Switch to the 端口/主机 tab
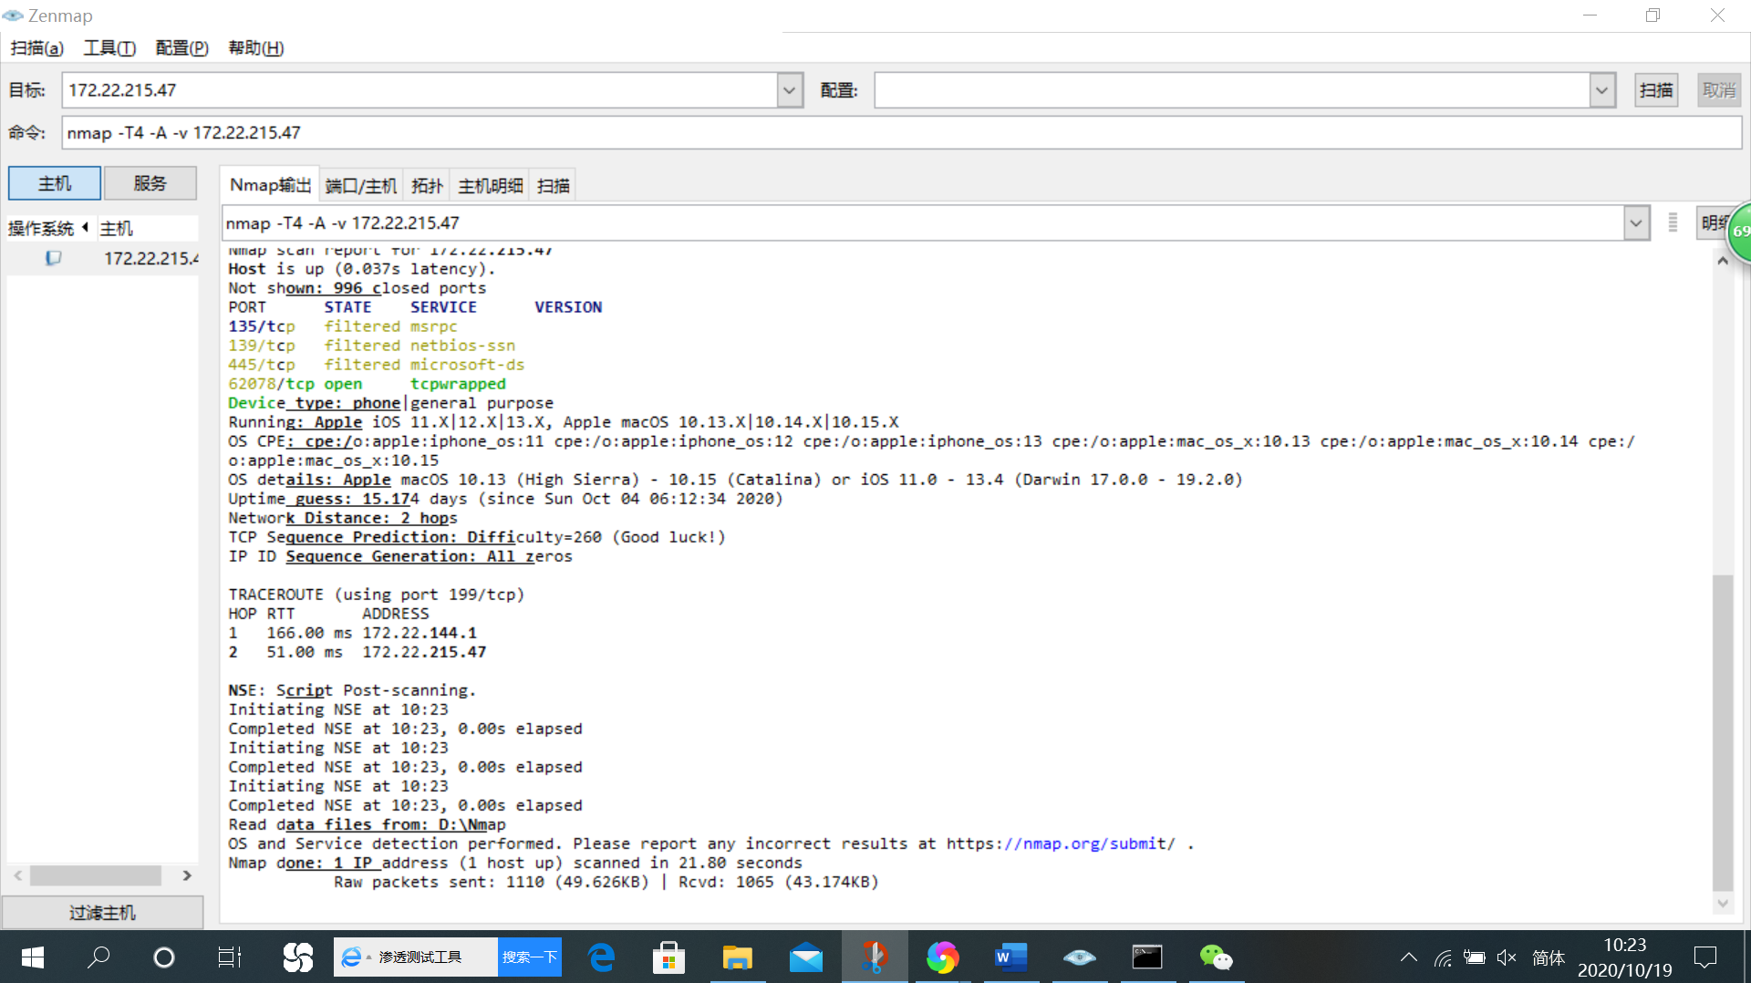The image size is (1751, 983). [361, 186]
